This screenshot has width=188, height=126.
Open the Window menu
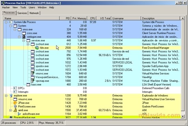click(x=42, y=8)
